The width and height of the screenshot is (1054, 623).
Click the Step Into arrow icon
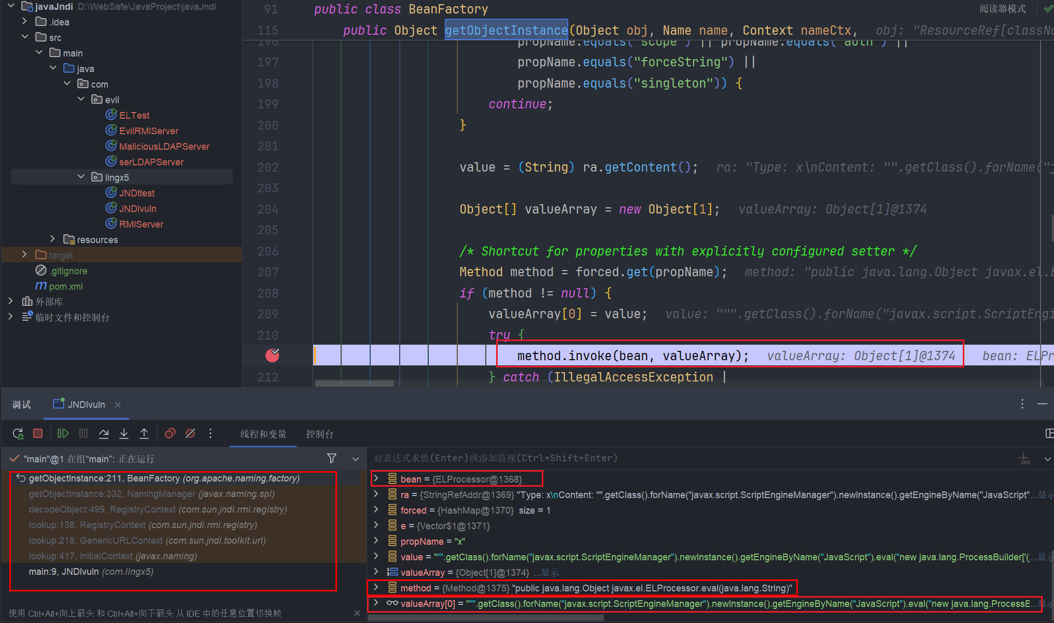tap(124, 434)
